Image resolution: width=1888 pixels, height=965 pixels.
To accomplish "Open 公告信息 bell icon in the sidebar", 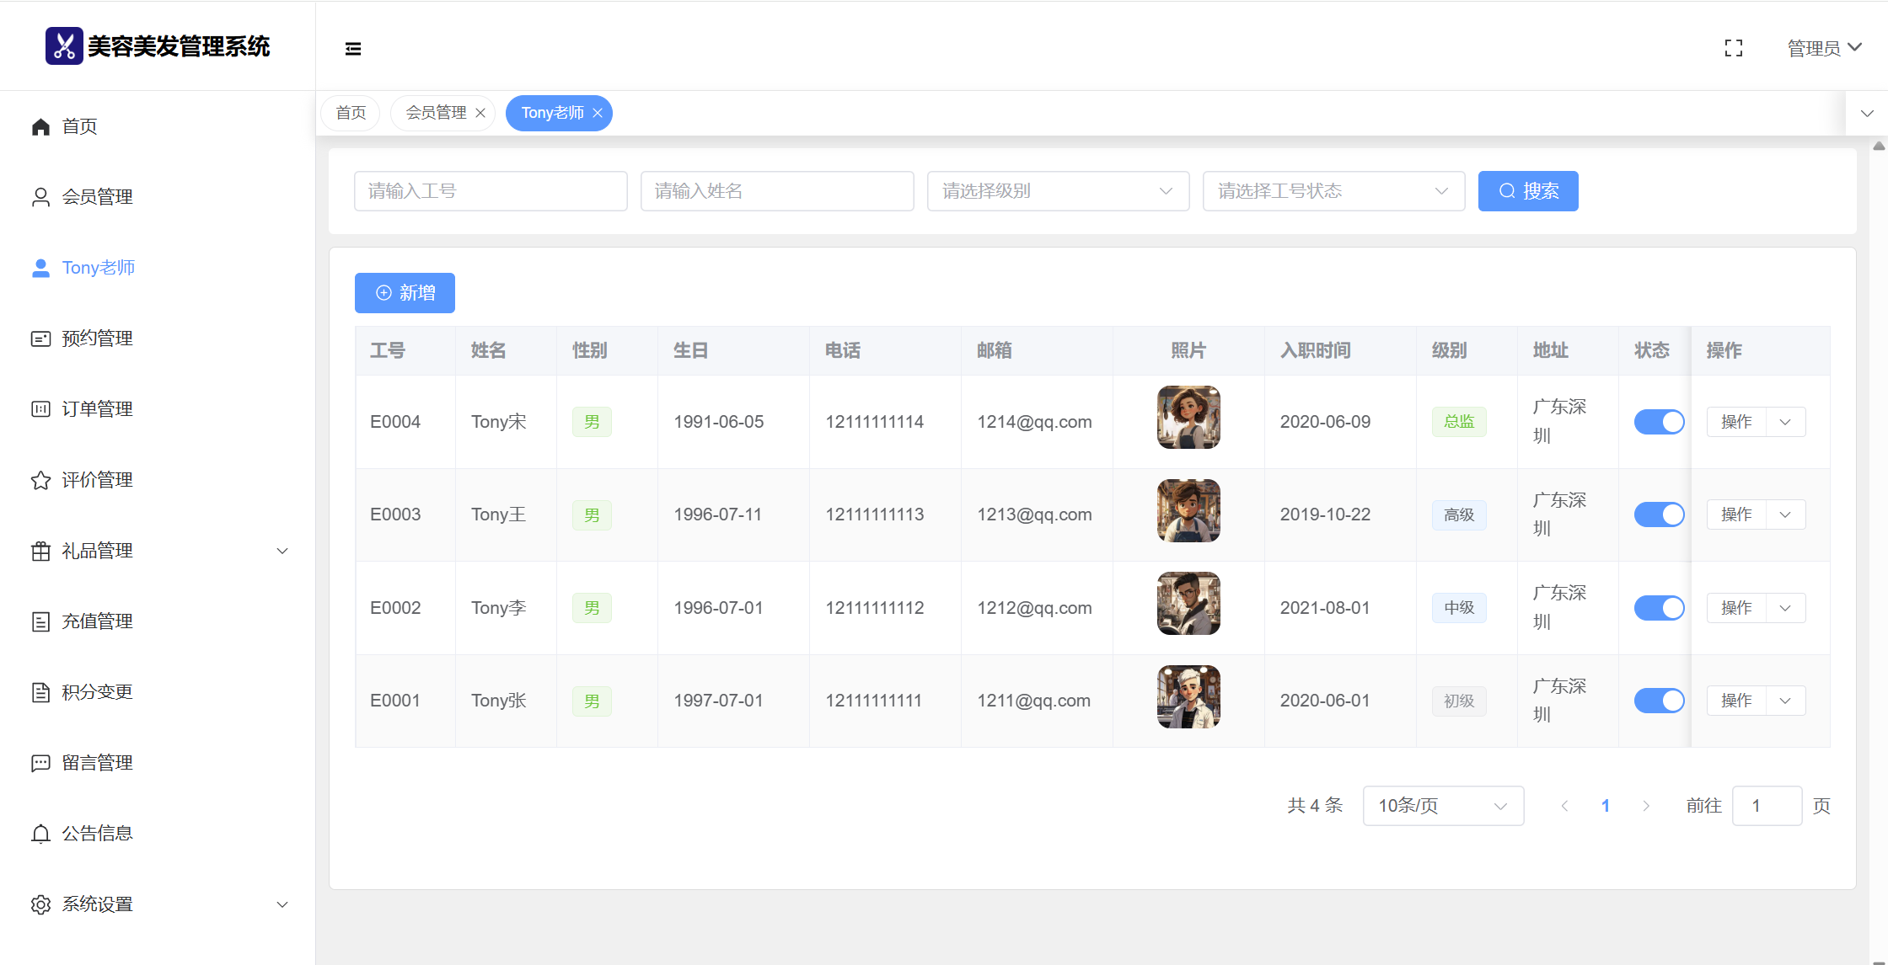I will (x=40, y=834).
